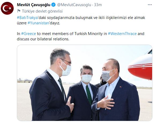Open the #WesternThrace hashtag

coord(122,34)
